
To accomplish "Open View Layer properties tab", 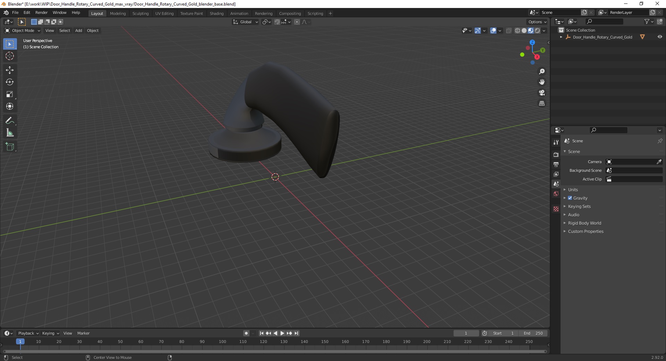I will click(556, 174).
